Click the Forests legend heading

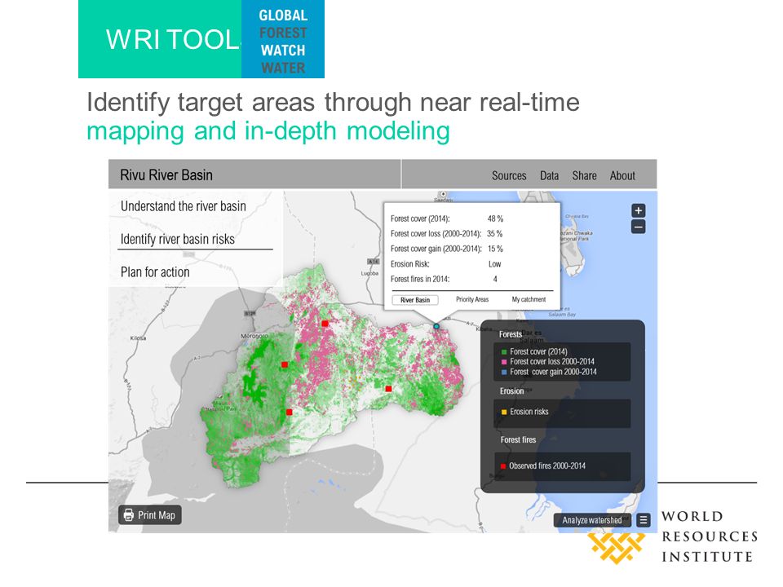[511, 334]
